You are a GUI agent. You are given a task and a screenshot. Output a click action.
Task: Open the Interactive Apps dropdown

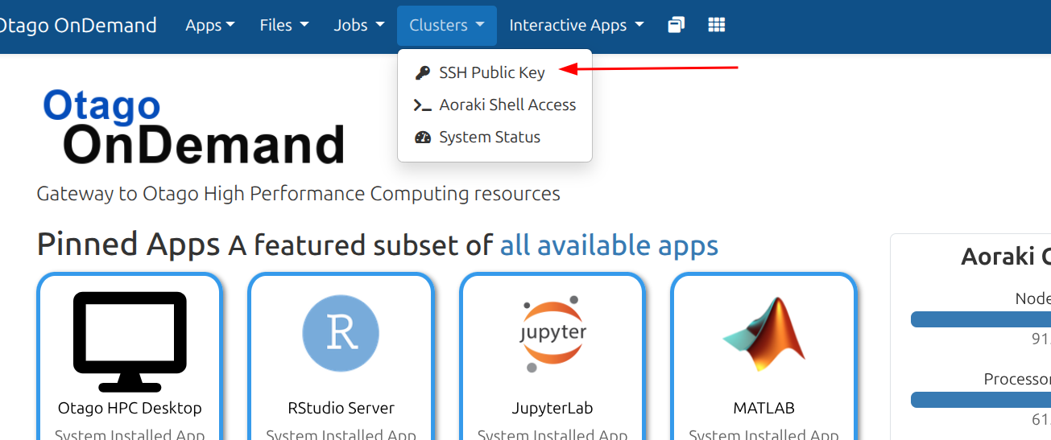click(x=577, y=25)
